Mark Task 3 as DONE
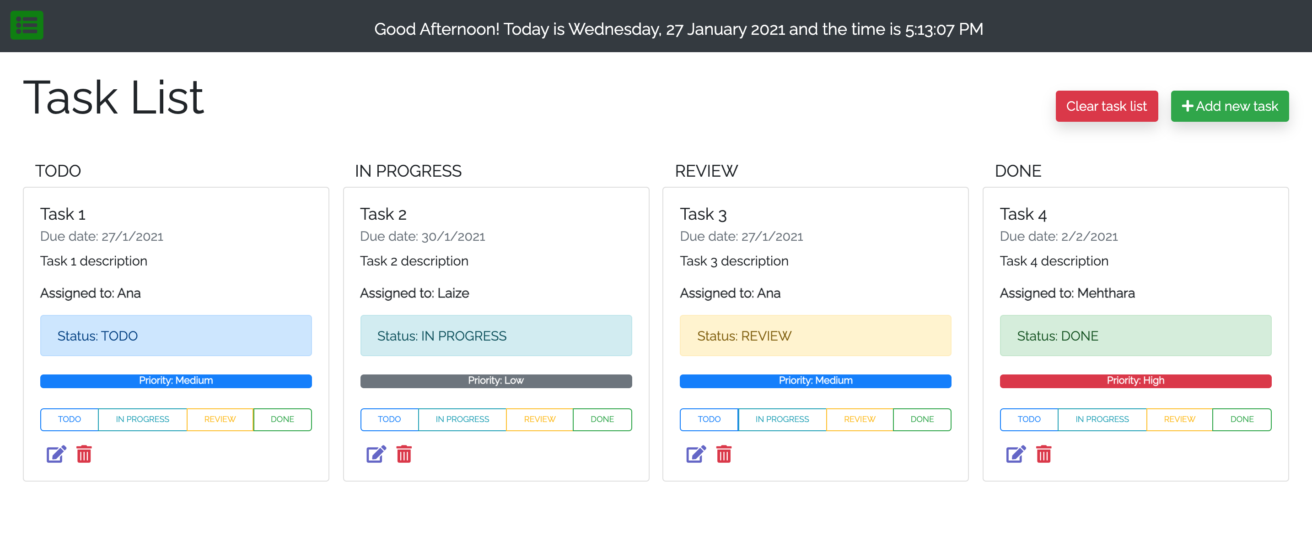1312x542 pixels. coord(922,419)
